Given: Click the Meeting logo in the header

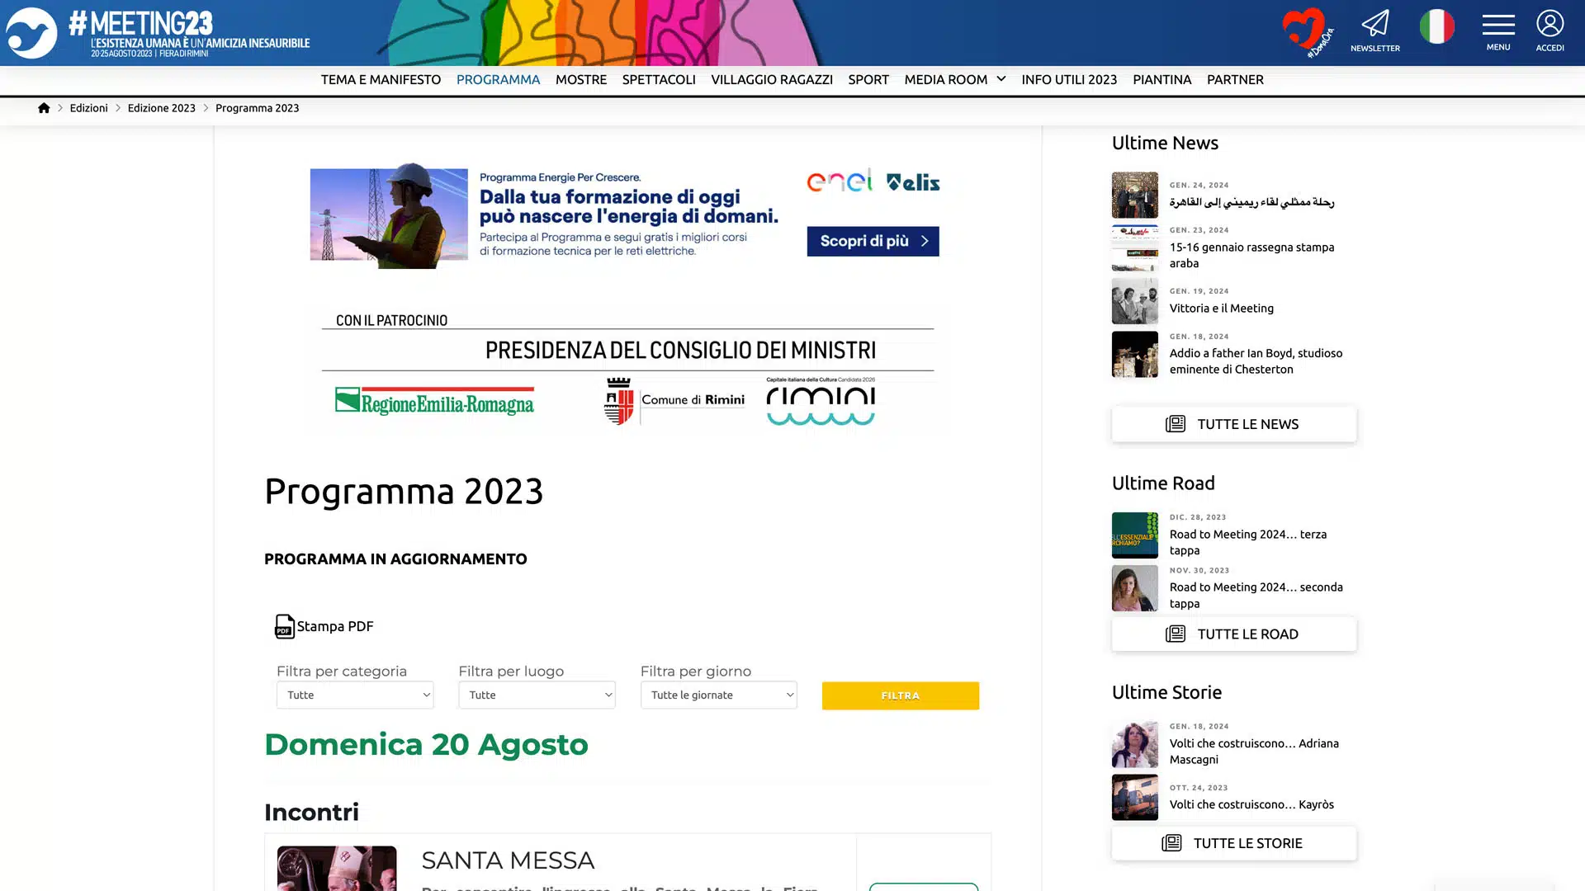Looking at the screenshot, I should tap(158, 33).
